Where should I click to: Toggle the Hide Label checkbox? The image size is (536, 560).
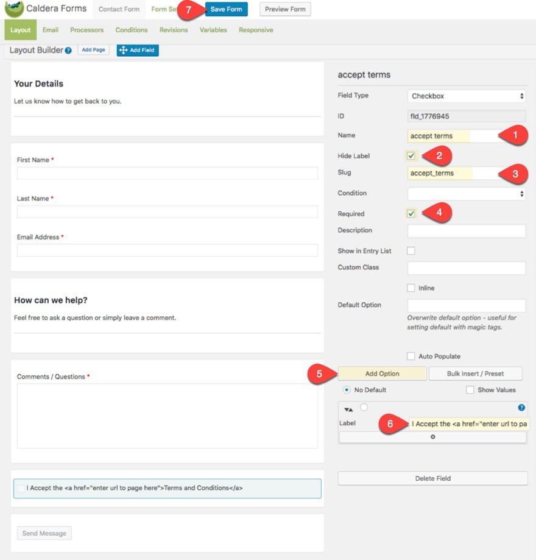click(411, 156)
